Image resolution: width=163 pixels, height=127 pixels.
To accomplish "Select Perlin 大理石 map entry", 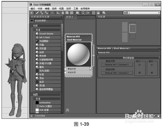I will point(48,106).
